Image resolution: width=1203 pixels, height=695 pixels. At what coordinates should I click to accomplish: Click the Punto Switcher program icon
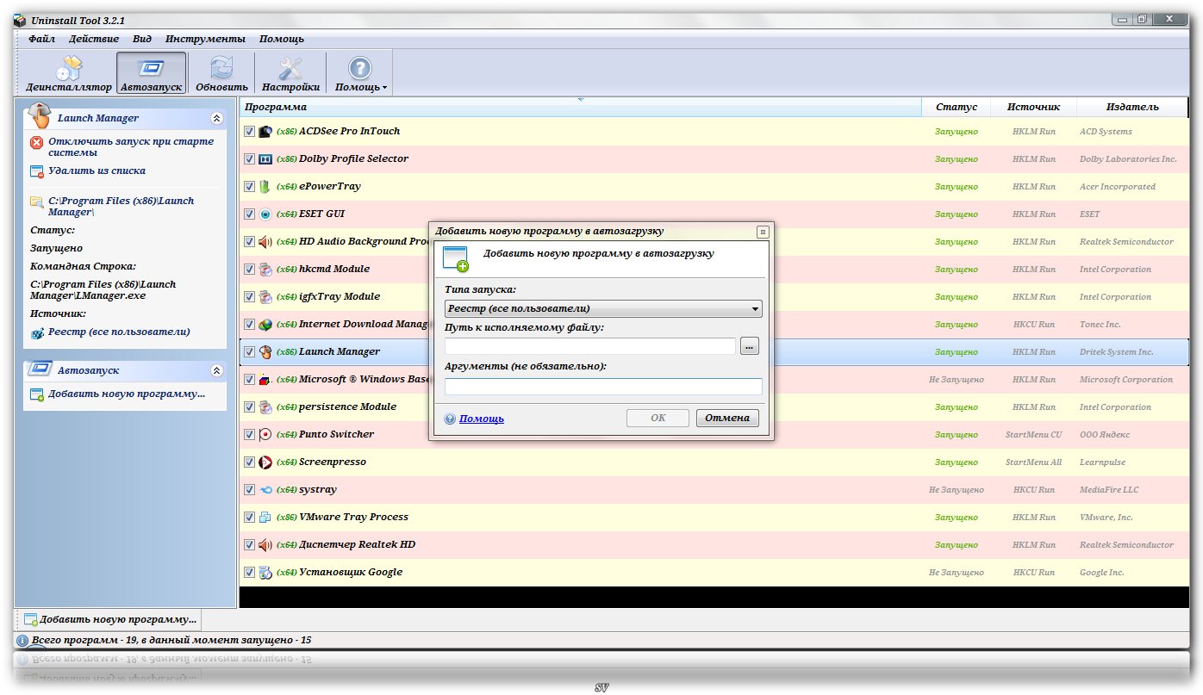(265, 435)
